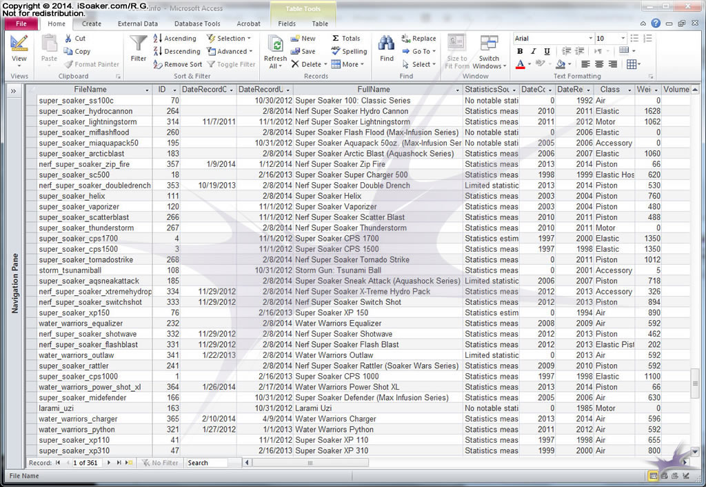Align text left
706x487 pixels.
(x=585, y=64)
